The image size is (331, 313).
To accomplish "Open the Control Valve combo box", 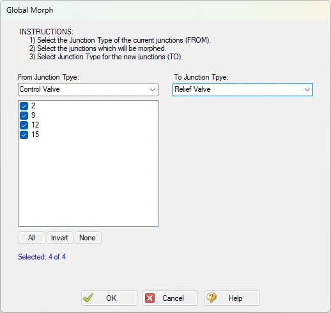I will pyautogui.click(x=88, y=89).
